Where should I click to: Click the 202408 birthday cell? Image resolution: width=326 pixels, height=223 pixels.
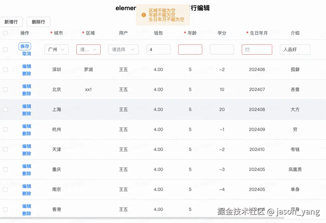tap(257, 109)
